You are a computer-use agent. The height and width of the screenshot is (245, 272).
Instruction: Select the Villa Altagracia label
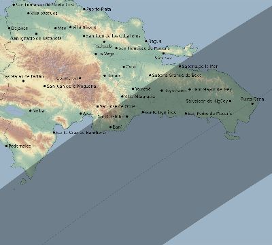tap(140, 97)
